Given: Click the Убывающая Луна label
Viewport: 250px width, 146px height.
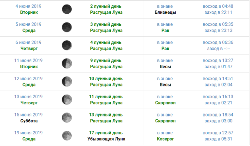Looking at the screenshot, I should pyautogui.click(x=106, y=139).
